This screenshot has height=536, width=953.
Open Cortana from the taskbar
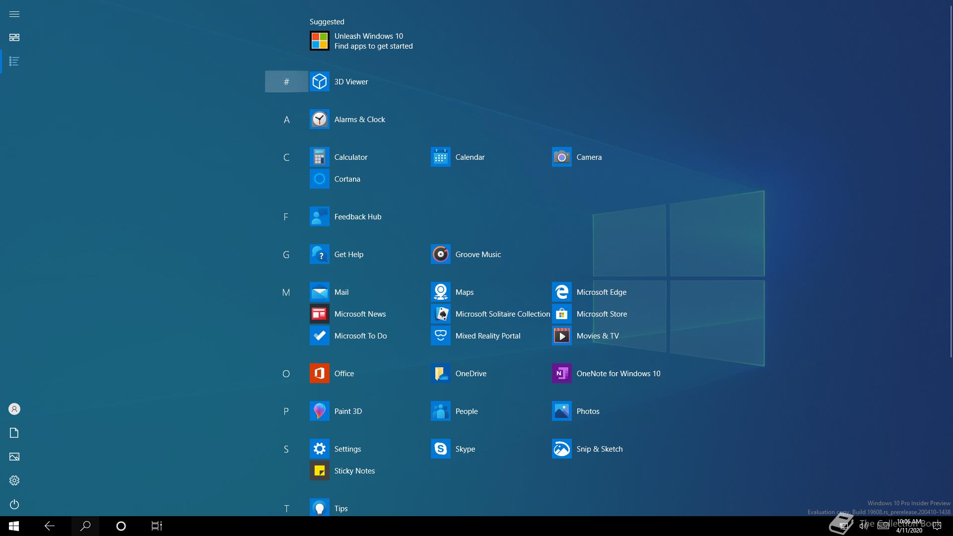coord(121,526)
